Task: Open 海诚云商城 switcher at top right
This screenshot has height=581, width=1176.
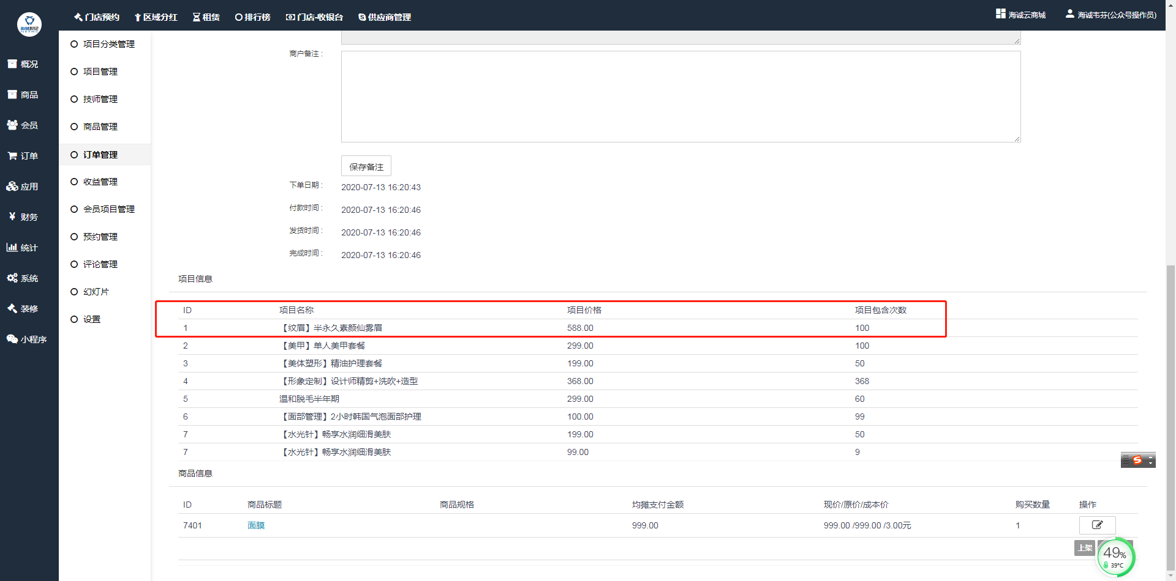Action: pos(1021,15)
